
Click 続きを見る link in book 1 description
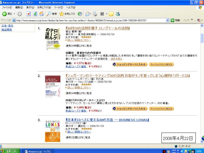coord(116,59)
